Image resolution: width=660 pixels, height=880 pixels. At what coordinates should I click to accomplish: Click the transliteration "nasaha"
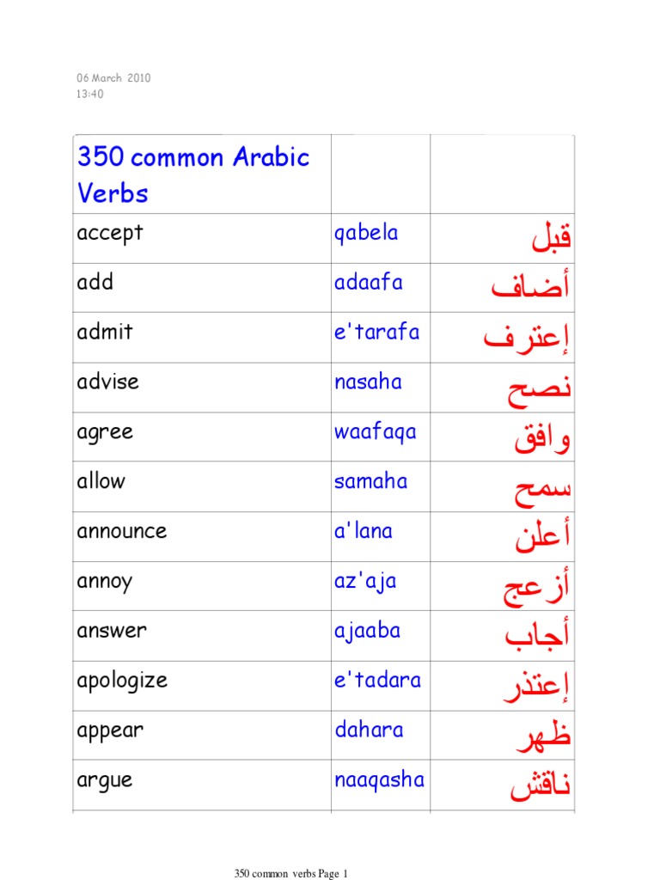click(x=368, y=382)
